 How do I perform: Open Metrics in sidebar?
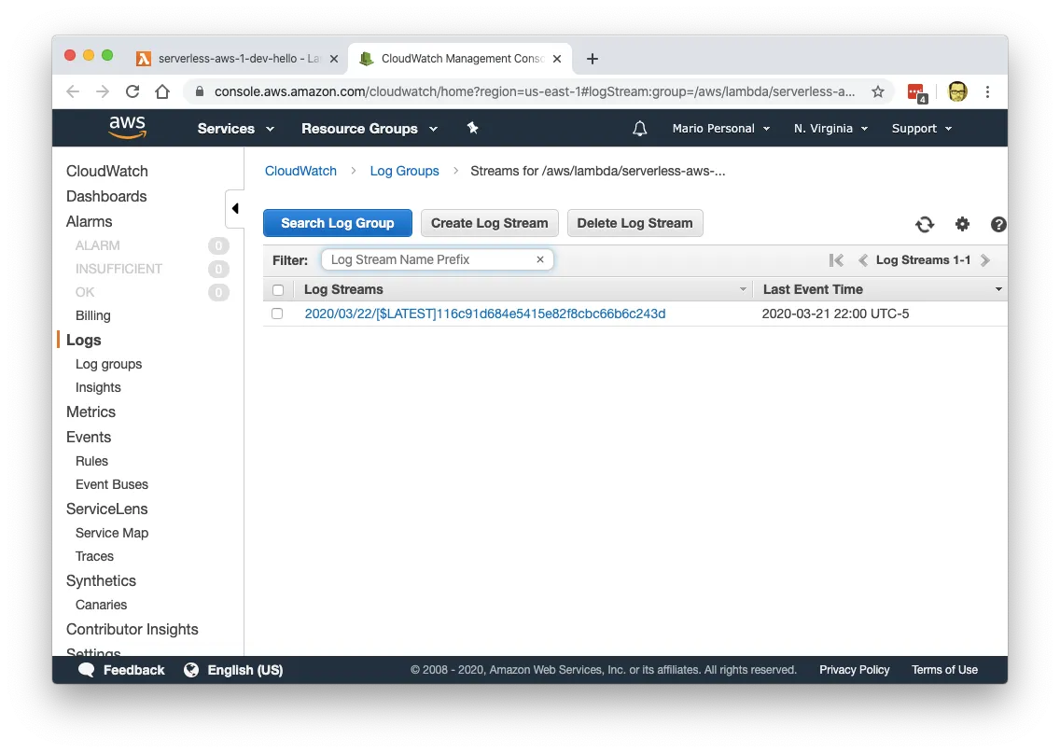point(91,411)
